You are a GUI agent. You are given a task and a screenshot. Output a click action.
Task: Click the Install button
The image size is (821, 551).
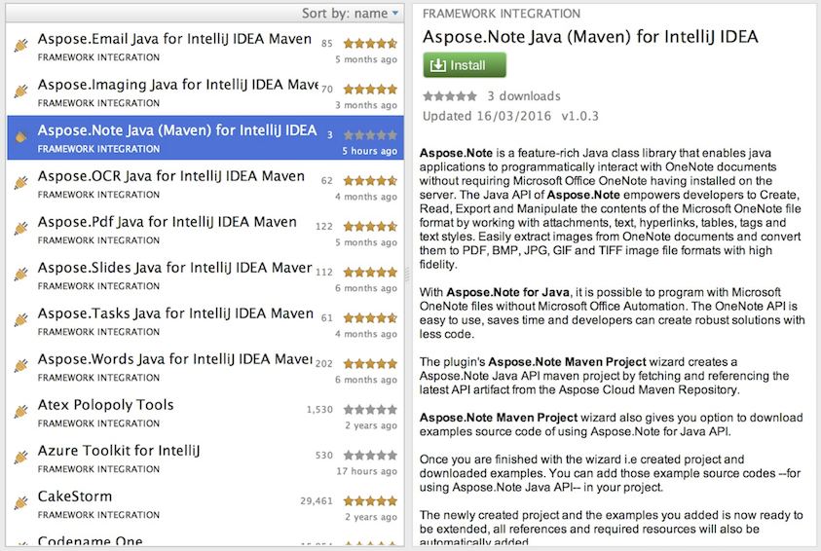click(x=465, y=65)
